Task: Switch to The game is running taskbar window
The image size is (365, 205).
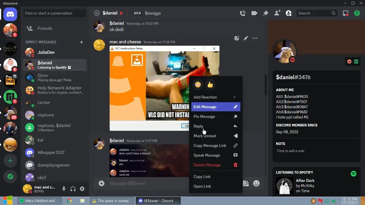Action: coord(112,201)
